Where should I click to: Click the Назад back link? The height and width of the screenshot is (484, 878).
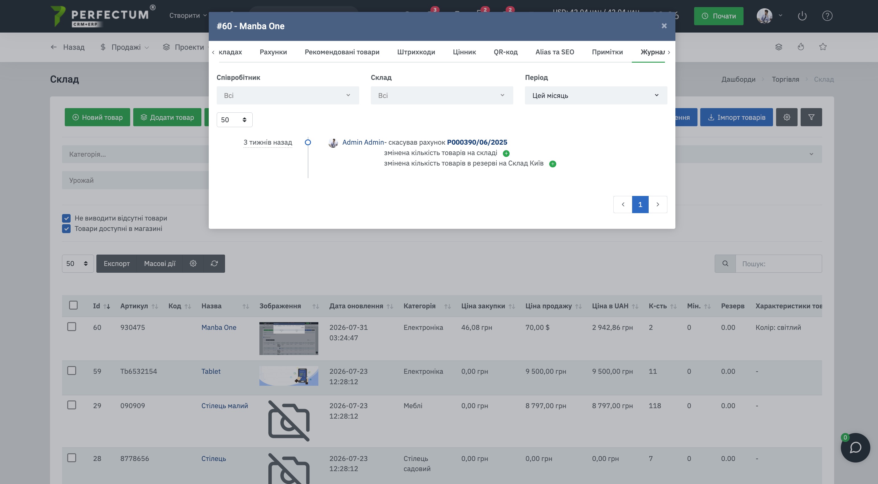coord(68,47)
